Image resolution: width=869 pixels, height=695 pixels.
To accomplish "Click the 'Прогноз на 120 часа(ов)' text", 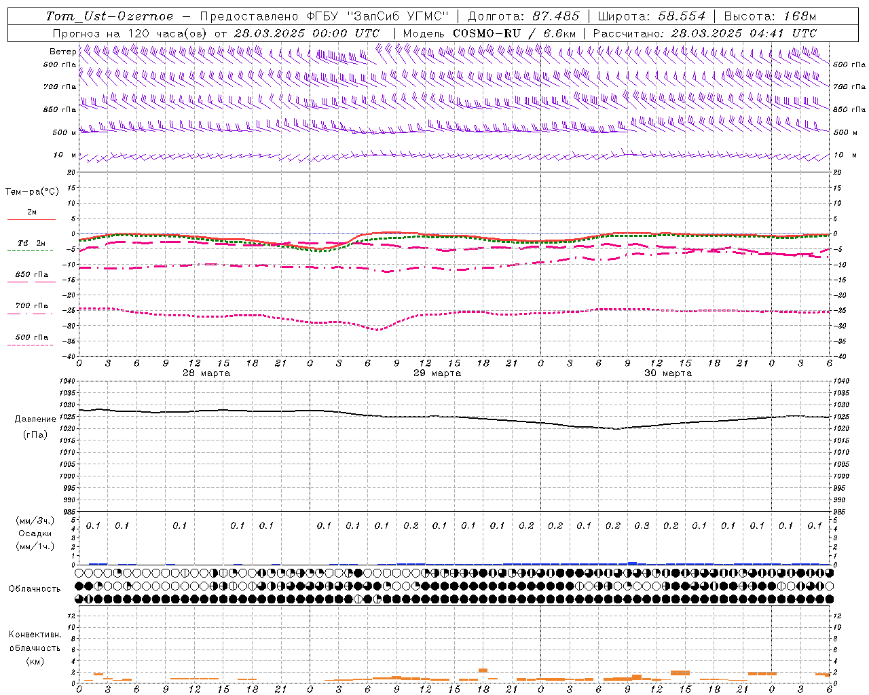I will point(130,33).
